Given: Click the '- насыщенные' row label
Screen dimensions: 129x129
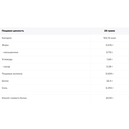Looking at the screenshot, I should 10,52.
